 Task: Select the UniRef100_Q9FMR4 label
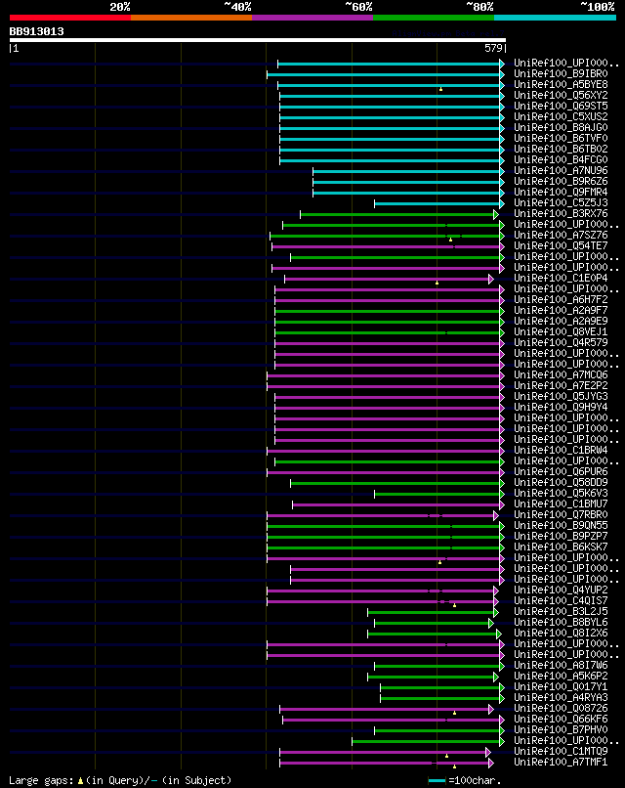click(561, 192)
